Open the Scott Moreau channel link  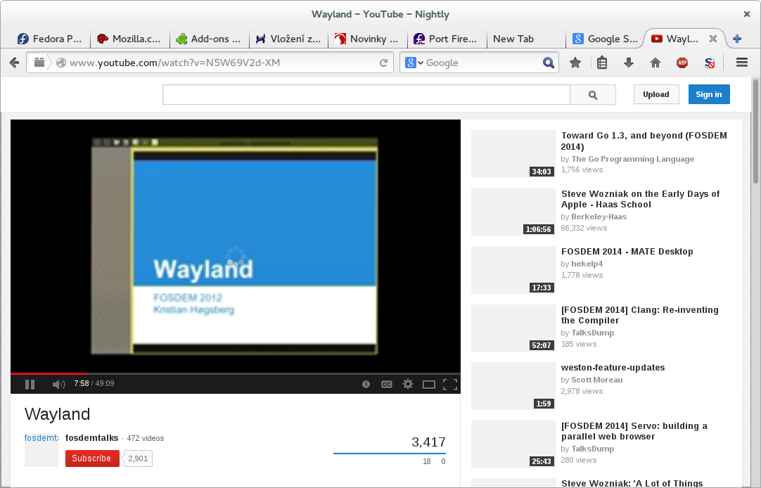point(597,380)
